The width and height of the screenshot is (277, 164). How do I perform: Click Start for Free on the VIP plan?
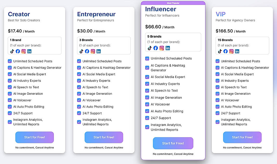click(242, 137)
